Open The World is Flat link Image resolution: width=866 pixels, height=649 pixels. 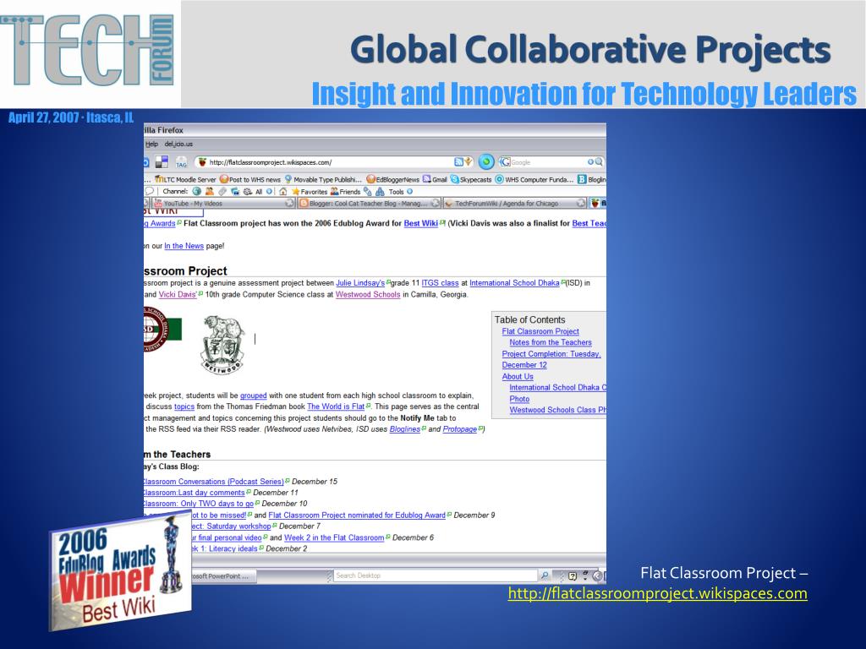pos(336,406)
